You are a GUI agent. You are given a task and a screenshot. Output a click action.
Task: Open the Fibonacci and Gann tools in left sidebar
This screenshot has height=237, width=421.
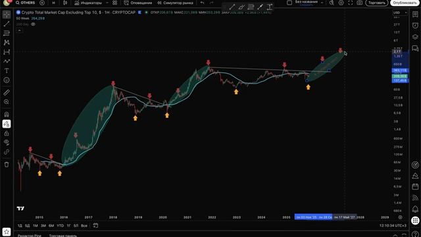click(x=7, y=33)
